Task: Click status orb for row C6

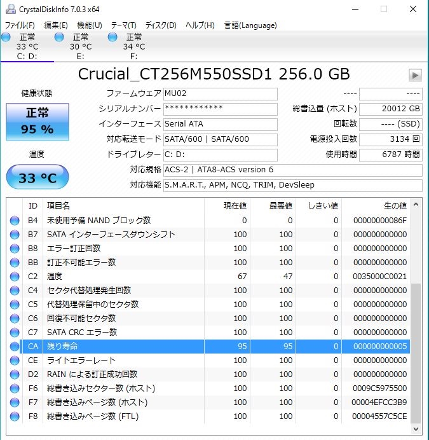Action: point(15,319)
